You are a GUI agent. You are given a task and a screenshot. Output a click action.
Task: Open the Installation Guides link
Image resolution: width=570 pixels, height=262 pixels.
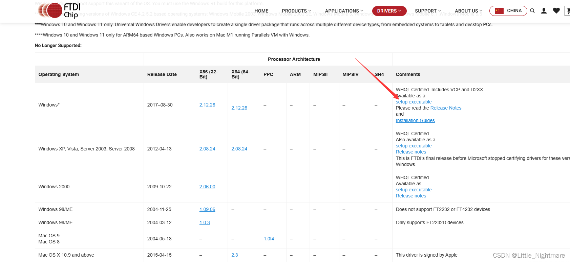(415, 120)
